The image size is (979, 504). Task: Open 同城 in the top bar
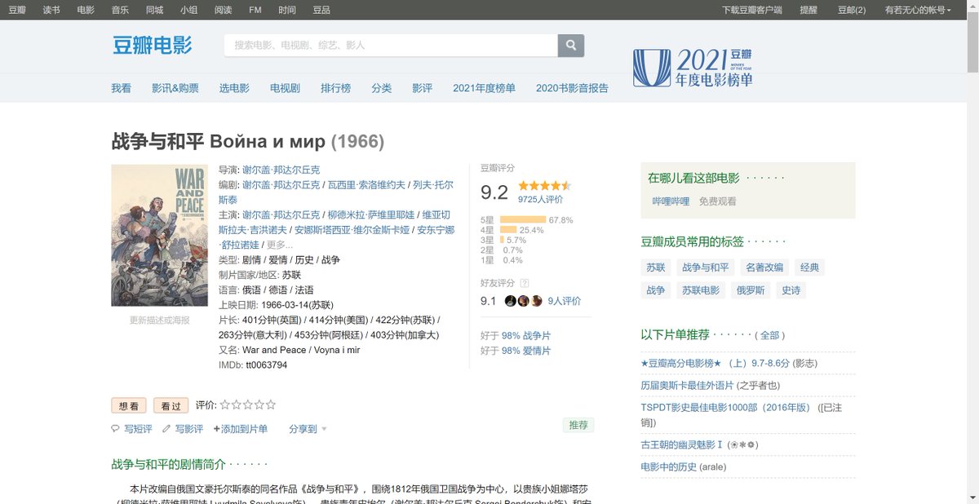(154, 10)
